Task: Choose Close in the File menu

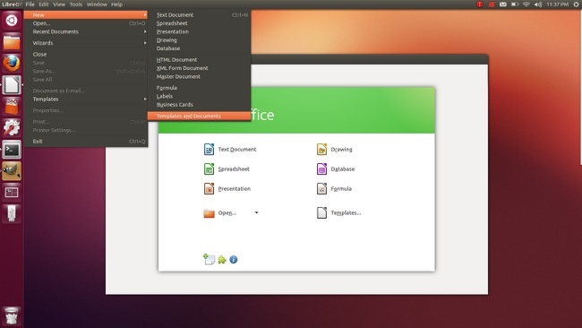Action: coord(86,55)
